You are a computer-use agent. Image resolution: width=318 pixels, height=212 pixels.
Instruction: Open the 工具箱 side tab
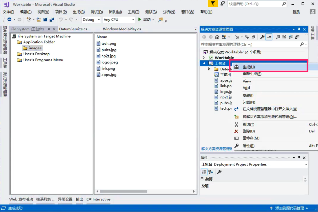(x=5, y=63)
